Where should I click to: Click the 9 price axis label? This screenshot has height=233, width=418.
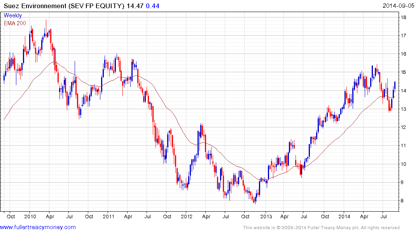(402, 183)
